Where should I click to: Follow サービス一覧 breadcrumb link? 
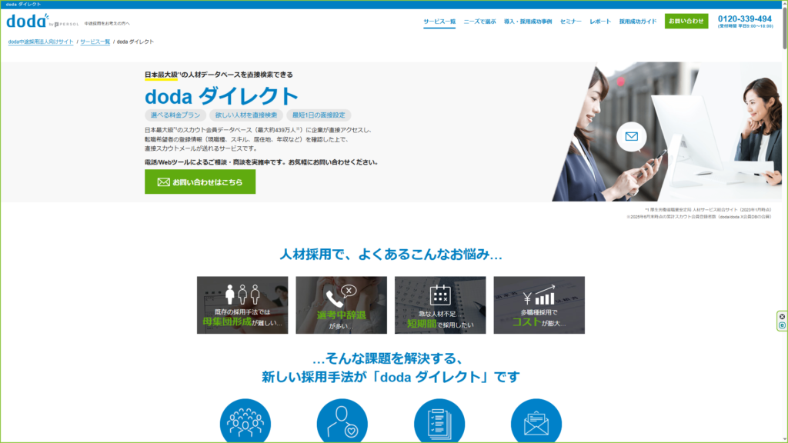pos(95,42)
